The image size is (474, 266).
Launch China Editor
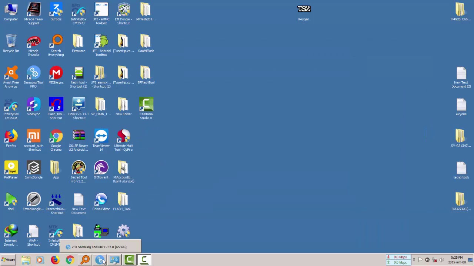[x=101, y=202]
